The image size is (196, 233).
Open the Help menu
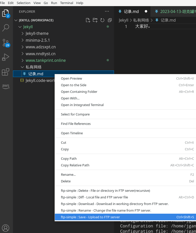coord(80,3)
